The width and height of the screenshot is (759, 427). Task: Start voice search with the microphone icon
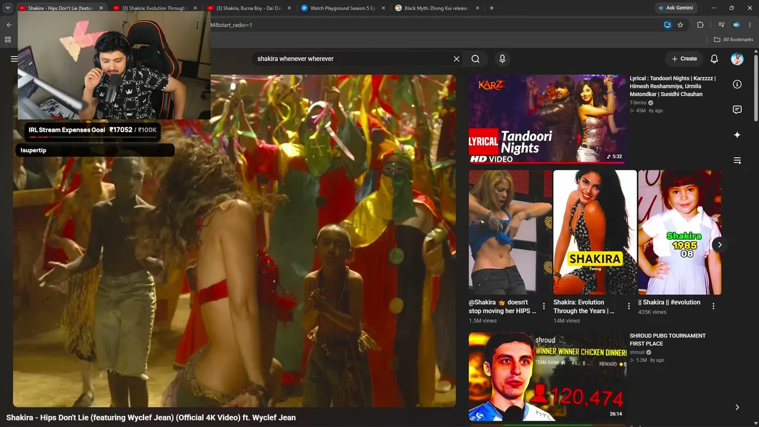502,59
